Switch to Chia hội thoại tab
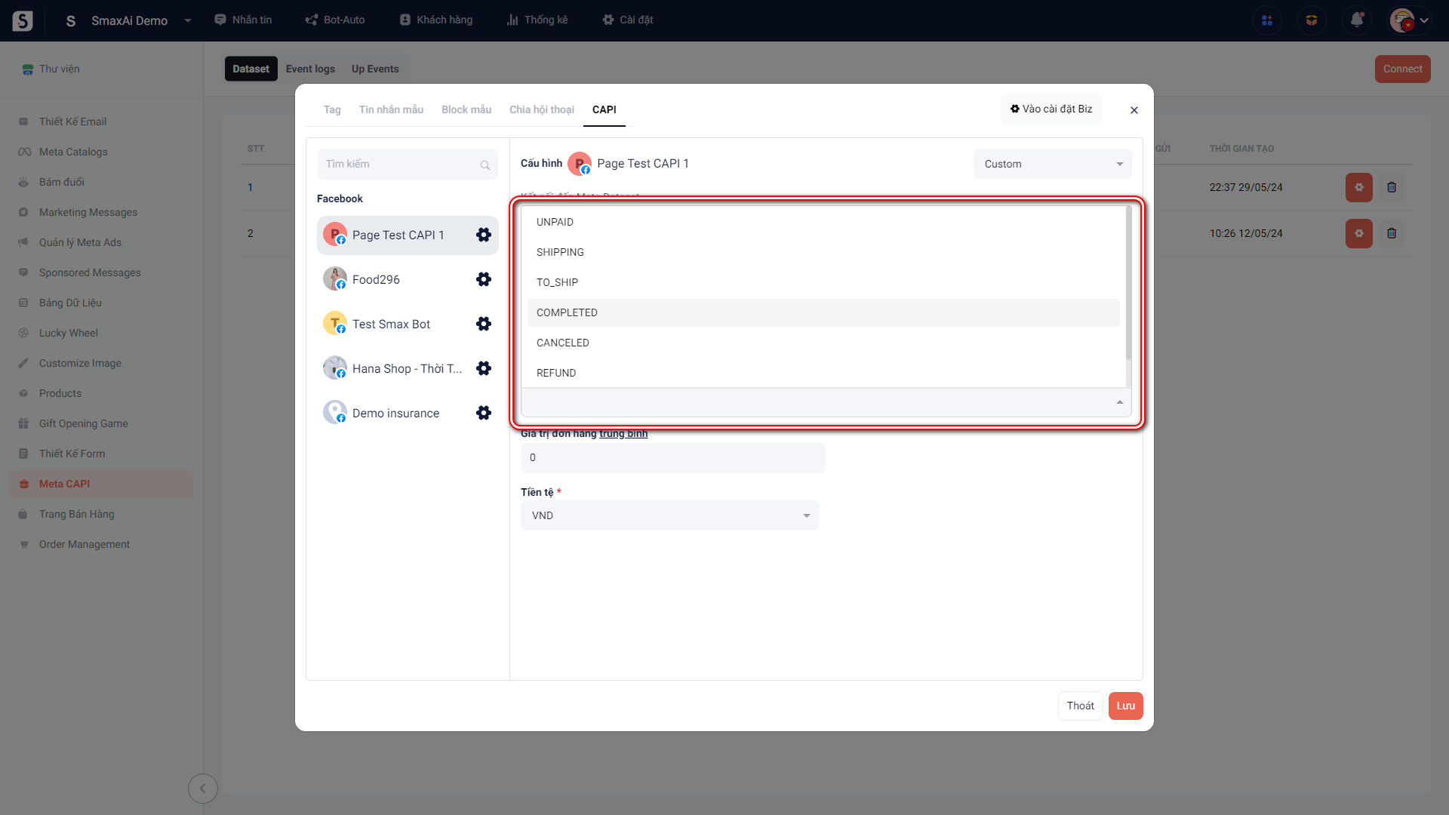 (x=541, y=109)
